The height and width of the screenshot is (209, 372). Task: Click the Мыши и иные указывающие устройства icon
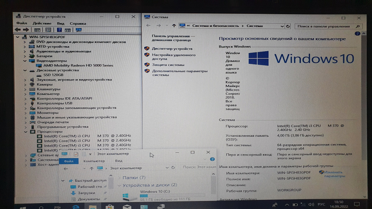(32, 117)
